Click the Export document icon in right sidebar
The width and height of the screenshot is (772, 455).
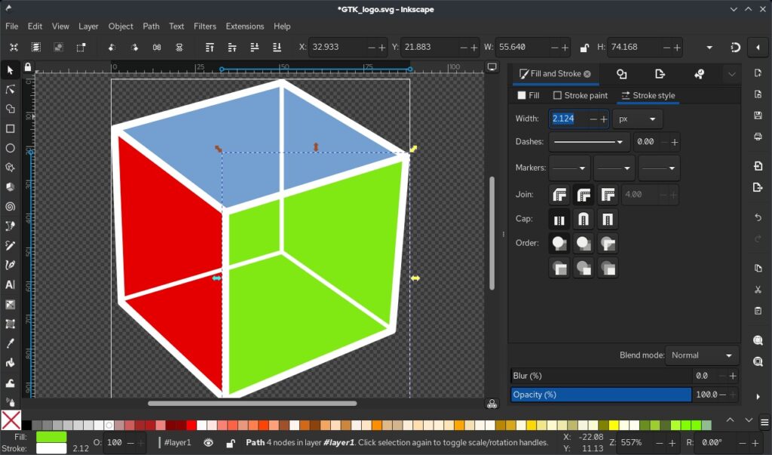[758, 187]
